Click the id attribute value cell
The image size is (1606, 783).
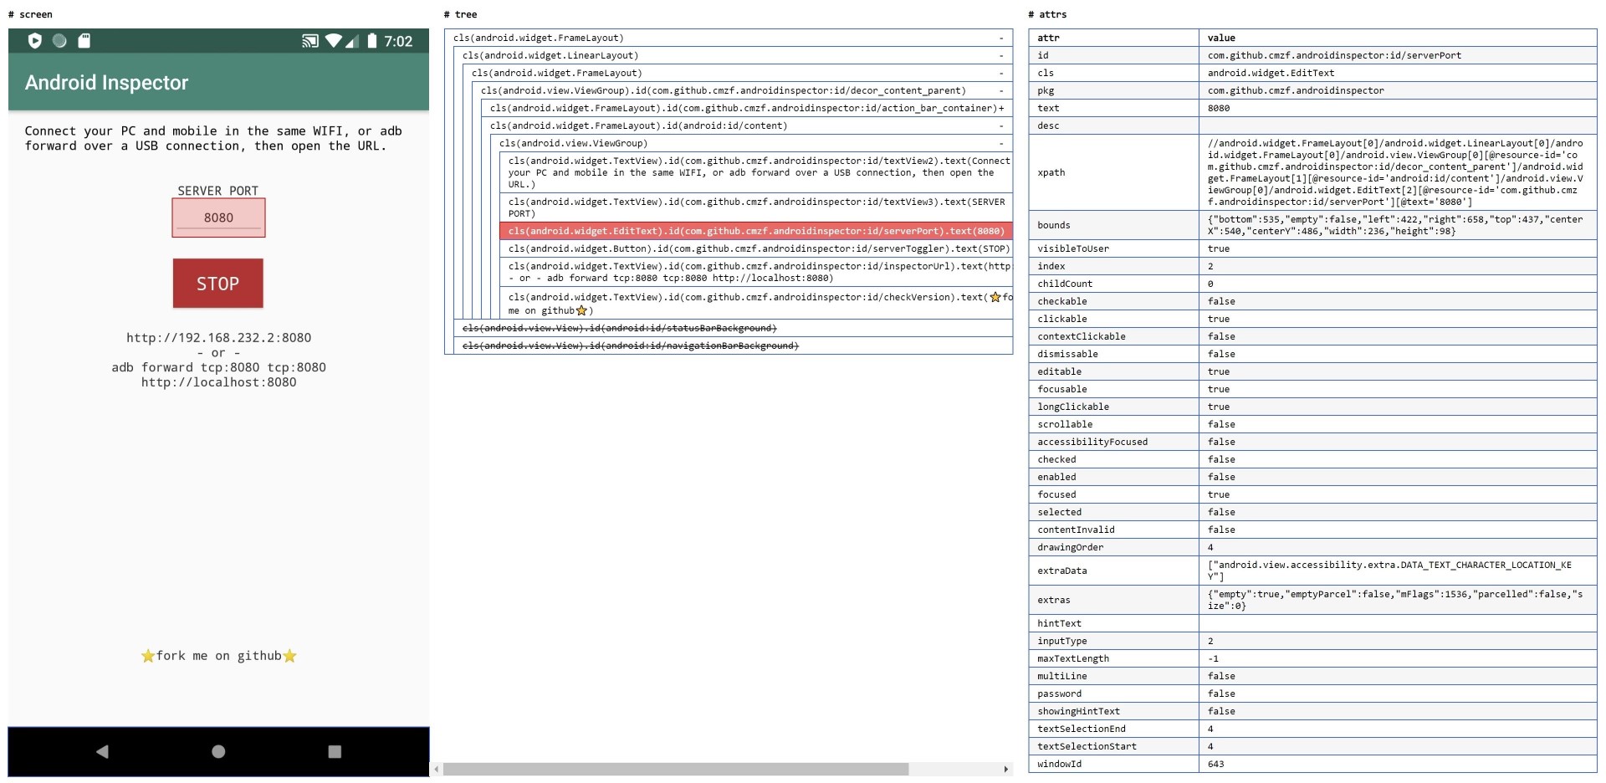click(x=1398, y=55)
